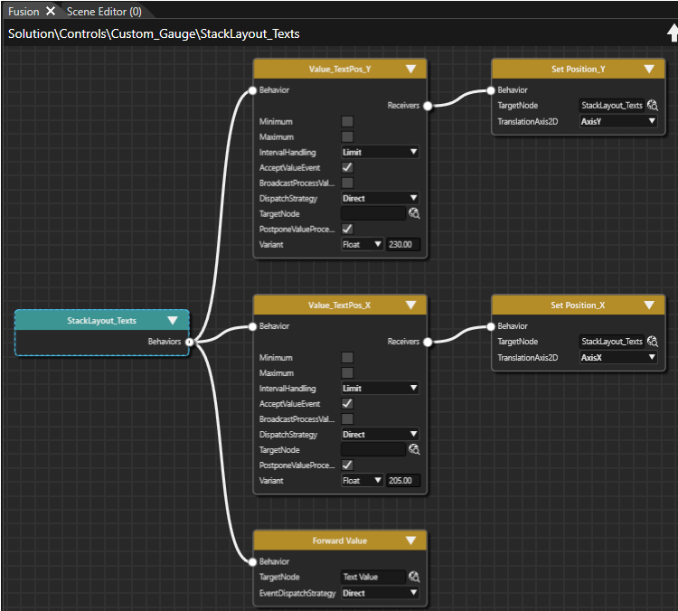Viewport: 678px width, 611px height.
Task: Select the Fusion tab
Action: point(24,12)
